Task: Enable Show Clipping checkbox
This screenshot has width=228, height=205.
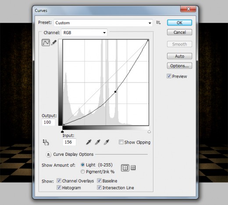Action: (x=121, y=142)
